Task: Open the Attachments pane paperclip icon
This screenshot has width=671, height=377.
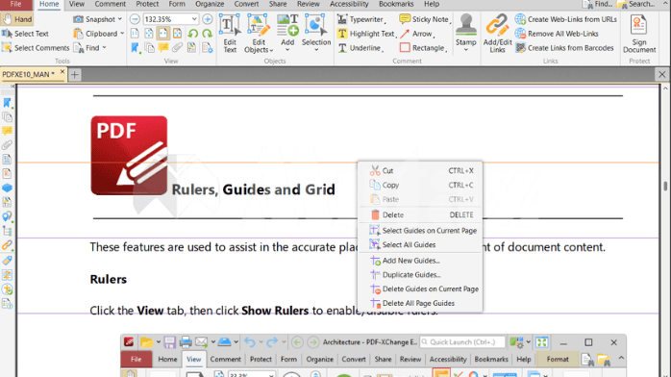Action: pyautogui.click(x=8, y=145)
